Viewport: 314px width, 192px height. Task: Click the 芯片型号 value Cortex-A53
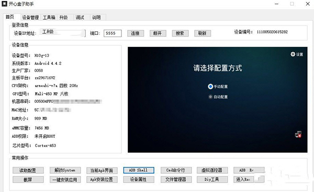pyautogui.click(x=45, y=146)
